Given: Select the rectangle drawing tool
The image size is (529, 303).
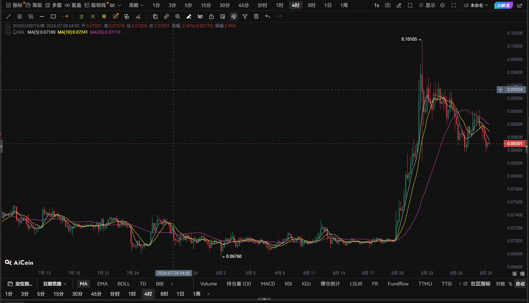Looking at the screenshot, I should (x=53, y=16).
